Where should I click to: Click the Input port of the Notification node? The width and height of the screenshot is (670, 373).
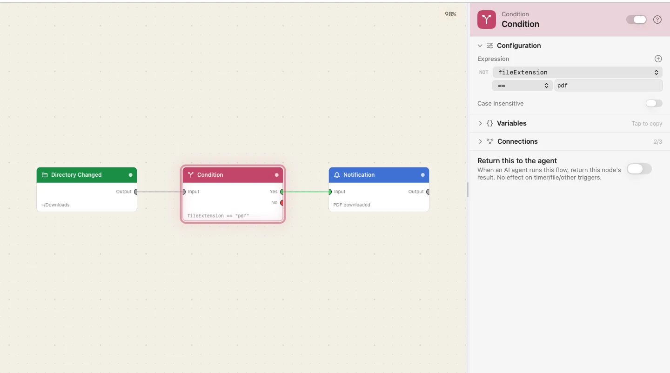330,192
